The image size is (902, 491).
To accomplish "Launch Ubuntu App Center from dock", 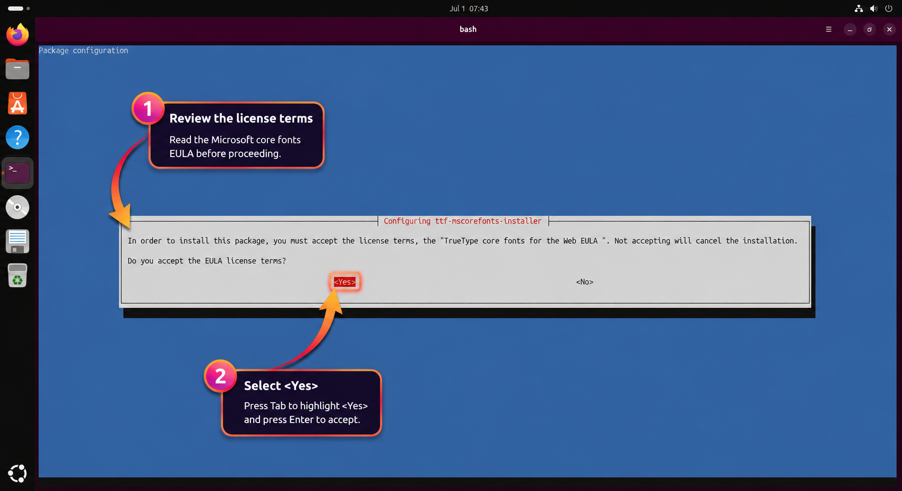I will 18,104.
